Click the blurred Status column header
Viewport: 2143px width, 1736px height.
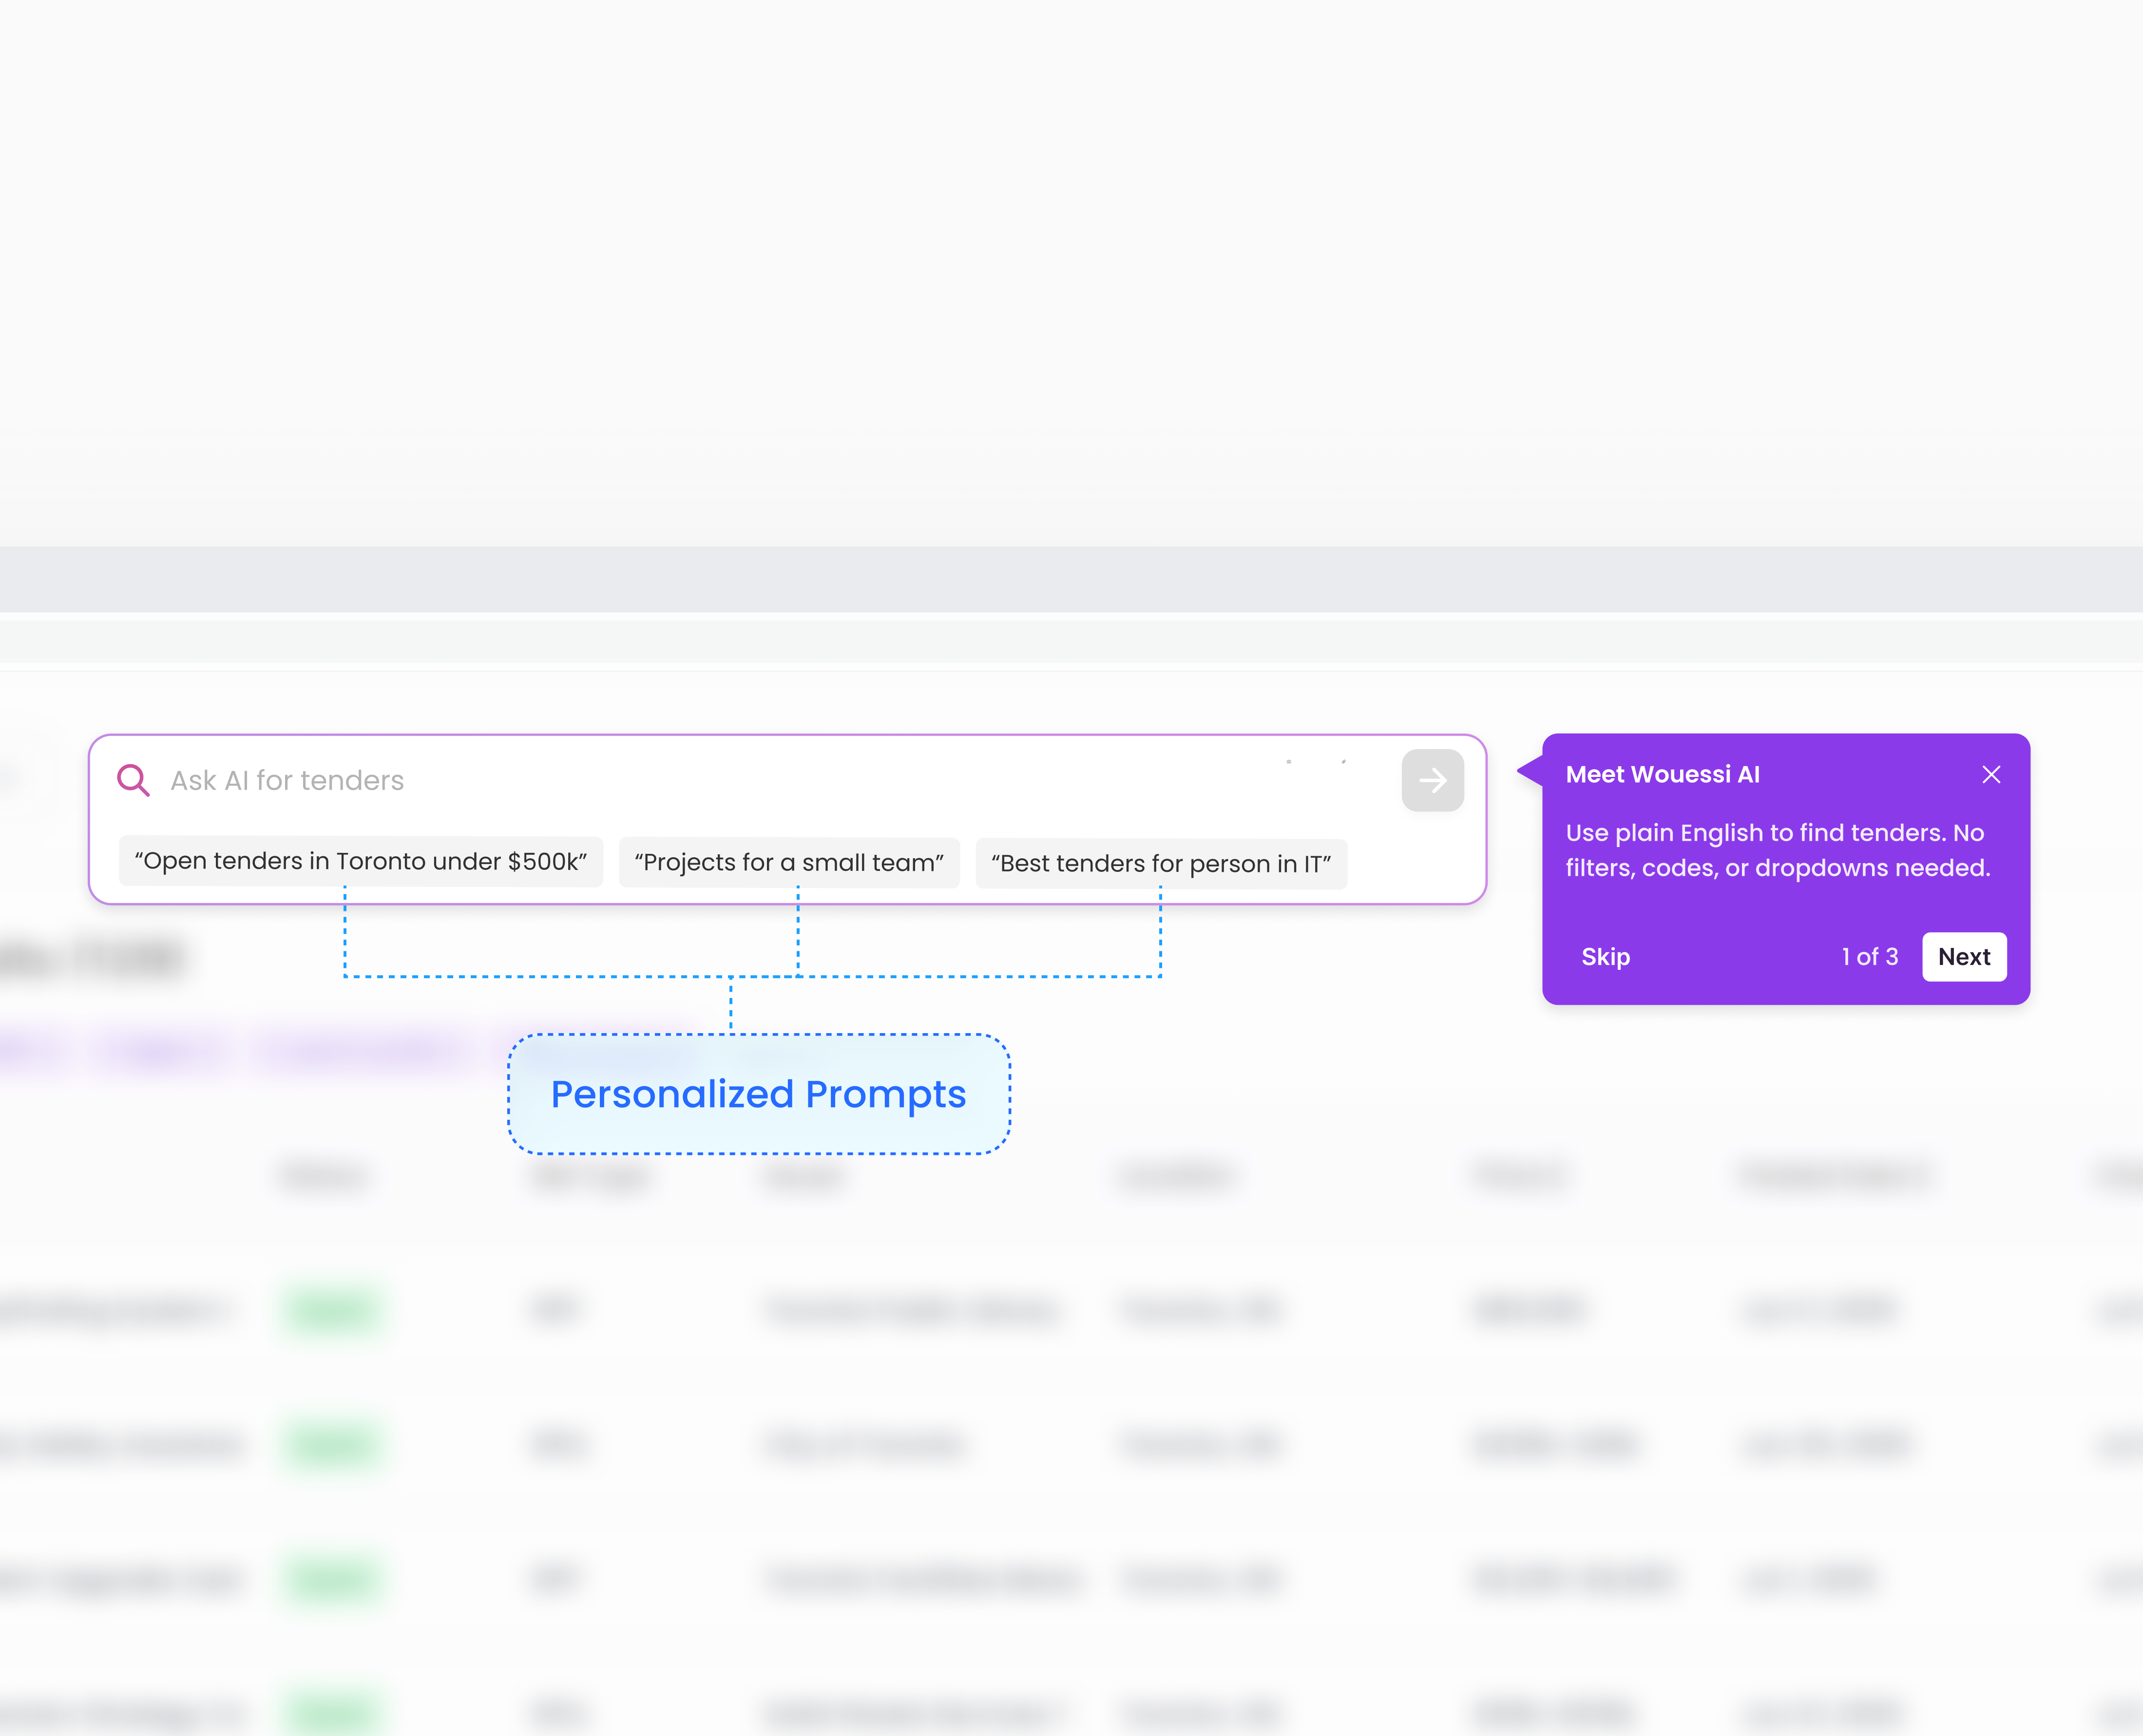[x=323, y=1176]
